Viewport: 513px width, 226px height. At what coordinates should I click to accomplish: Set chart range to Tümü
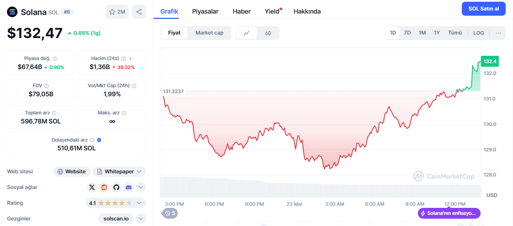(x=455, y=33)
